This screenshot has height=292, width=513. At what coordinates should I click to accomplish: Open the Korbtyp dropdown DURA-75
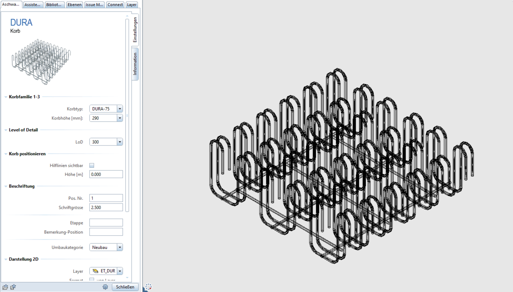pyautogui.click(x=106, y=109)
